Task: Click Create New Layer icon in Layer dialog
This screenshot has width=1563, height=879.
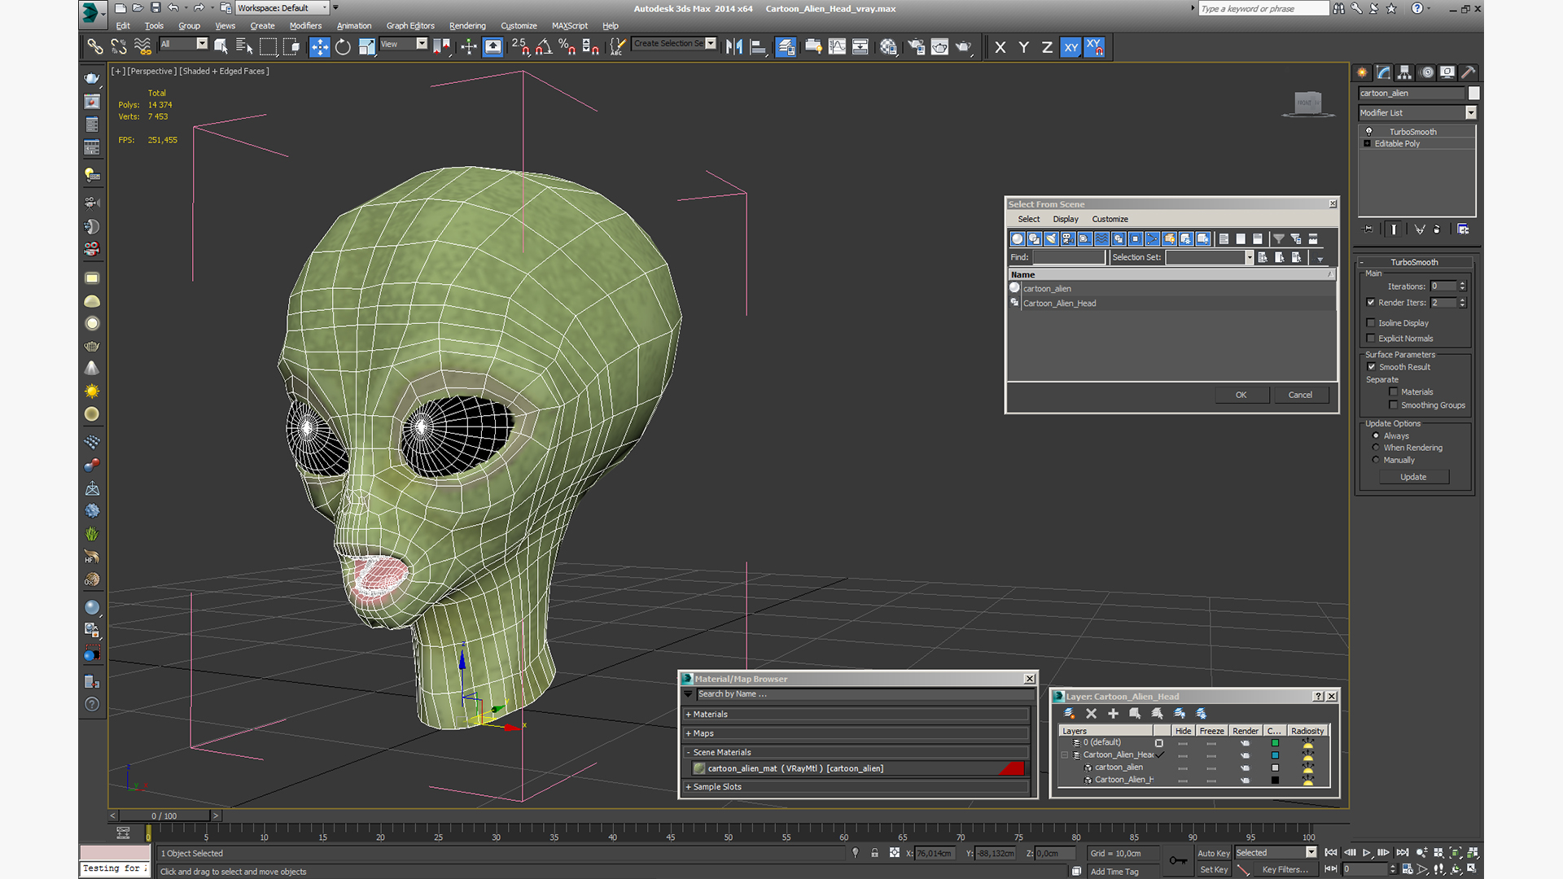Action: [1069, 713]
